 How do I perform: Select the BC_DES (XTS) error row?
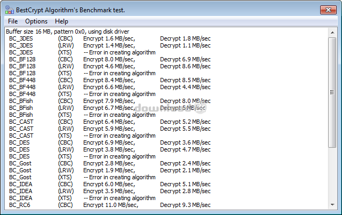(x=82, y=156)
